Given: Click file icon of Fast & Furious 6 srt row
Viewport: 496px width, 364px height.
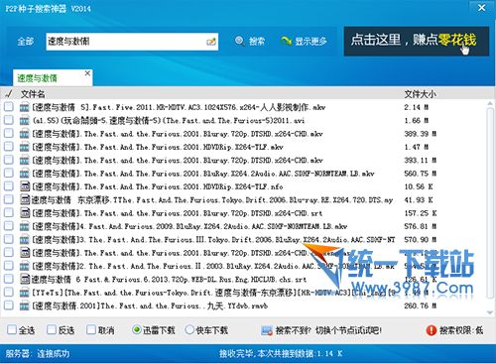Looking at the screenshot, I should (25, 279).
